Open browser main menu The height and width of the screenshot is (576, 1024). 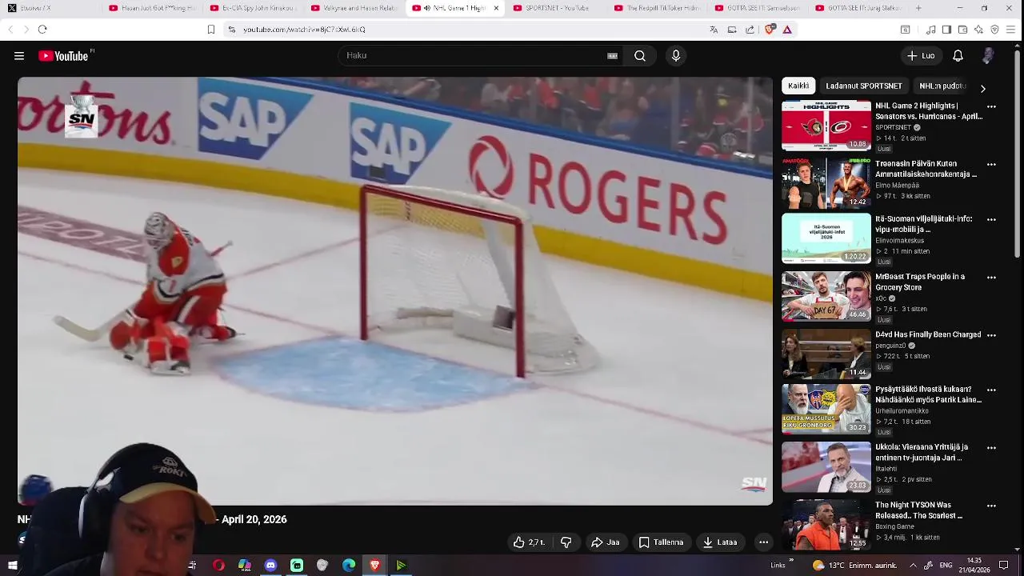click(1011, 30)
